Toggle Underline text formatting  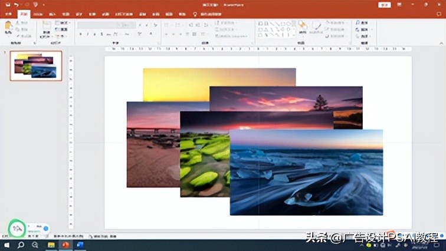[x=96, y=34]
